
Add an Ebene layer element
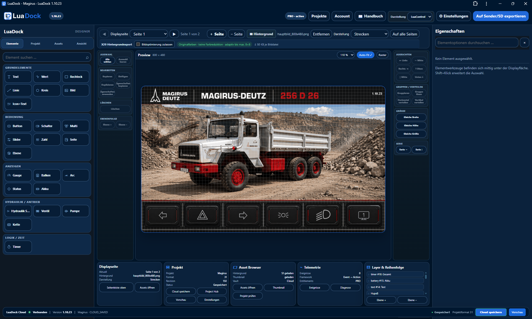[x=18, y=153]
